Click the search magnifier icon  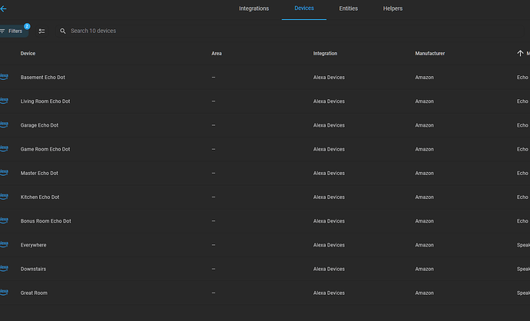pyautogui.click(x=63, y=31)
